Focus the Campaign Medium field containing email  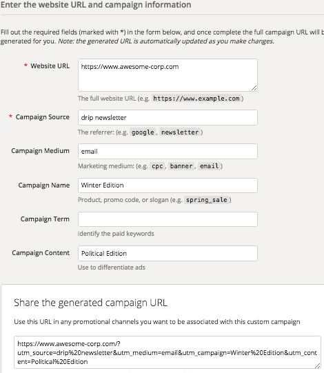pyautogui.click(x=168, y=151)
